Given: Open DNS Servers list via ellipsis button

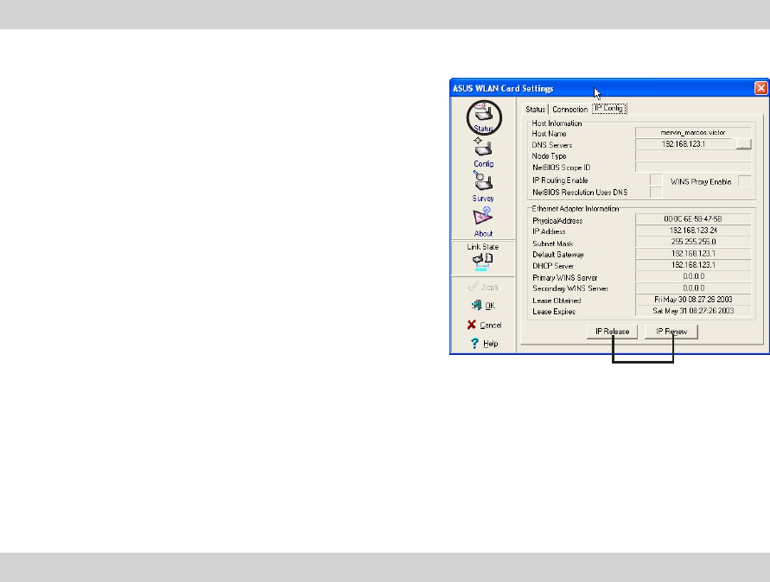Looking at the screenshot, I should (743, 144).
